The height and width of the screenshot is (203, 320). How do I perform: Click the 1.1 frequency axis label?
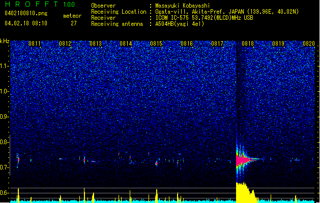pyautogui.click(x=5, y=66)
